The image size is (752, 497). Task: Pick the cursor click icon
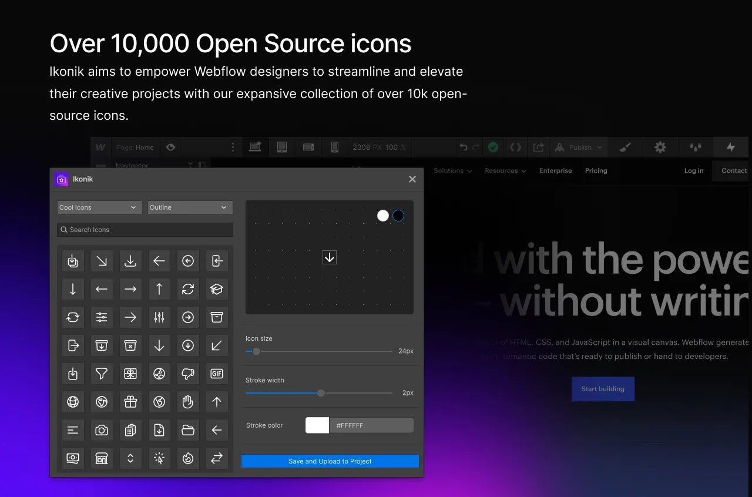pos(159,459)
